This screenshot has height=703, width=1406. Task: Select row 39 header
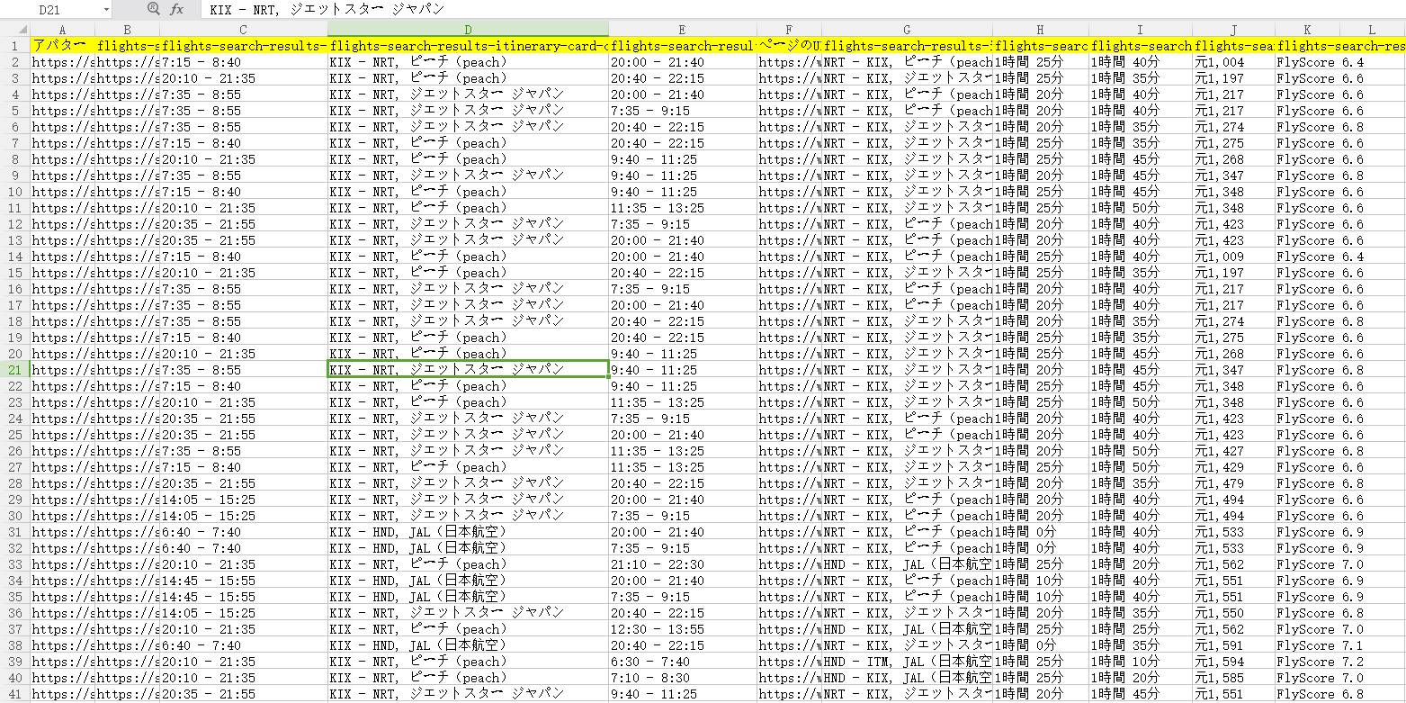coord(14,662)
